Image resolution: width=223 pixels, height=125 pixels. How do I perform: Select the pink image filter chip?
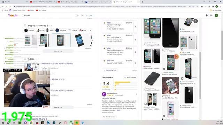click(x=83, y=30)
